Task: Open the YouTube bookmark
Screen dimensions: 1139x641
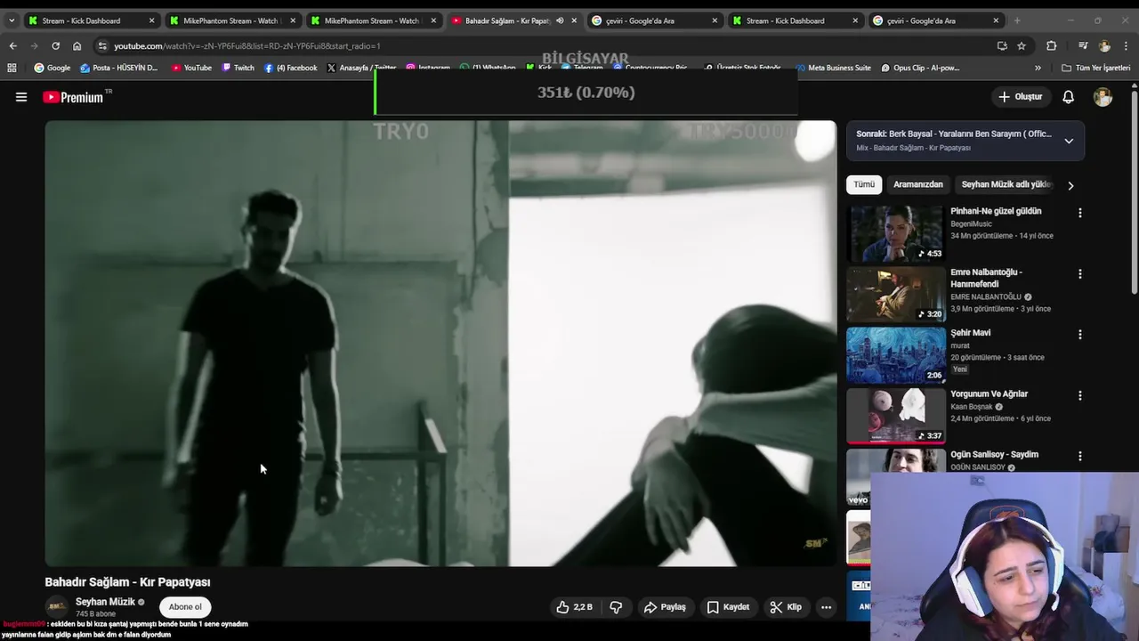Action: click(191, 68)
